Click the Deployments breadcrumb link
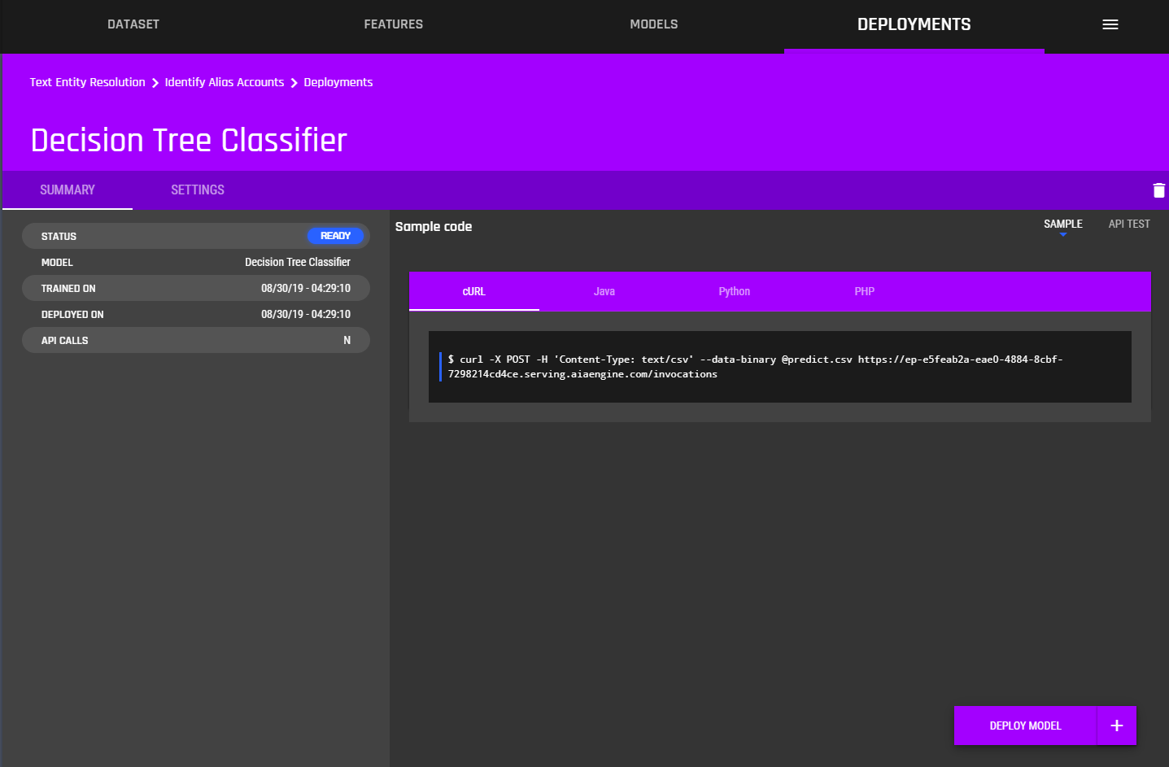 (338, 82)
